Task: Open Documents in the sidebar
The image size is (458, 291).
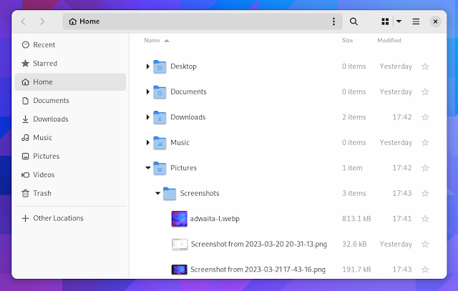Action: coord(70,100)
